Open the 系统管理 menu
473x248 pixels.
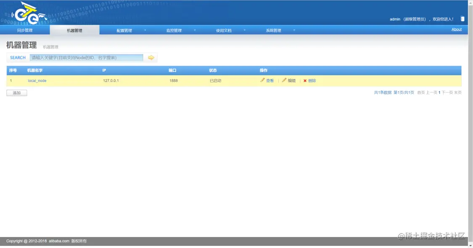click(x=274, y=30)
